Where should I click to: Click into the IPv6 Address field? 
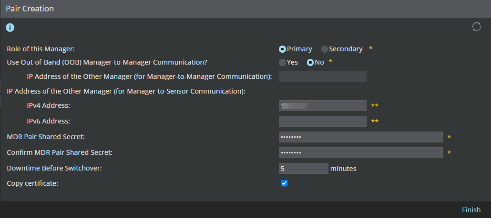click(x=323, y=121)
